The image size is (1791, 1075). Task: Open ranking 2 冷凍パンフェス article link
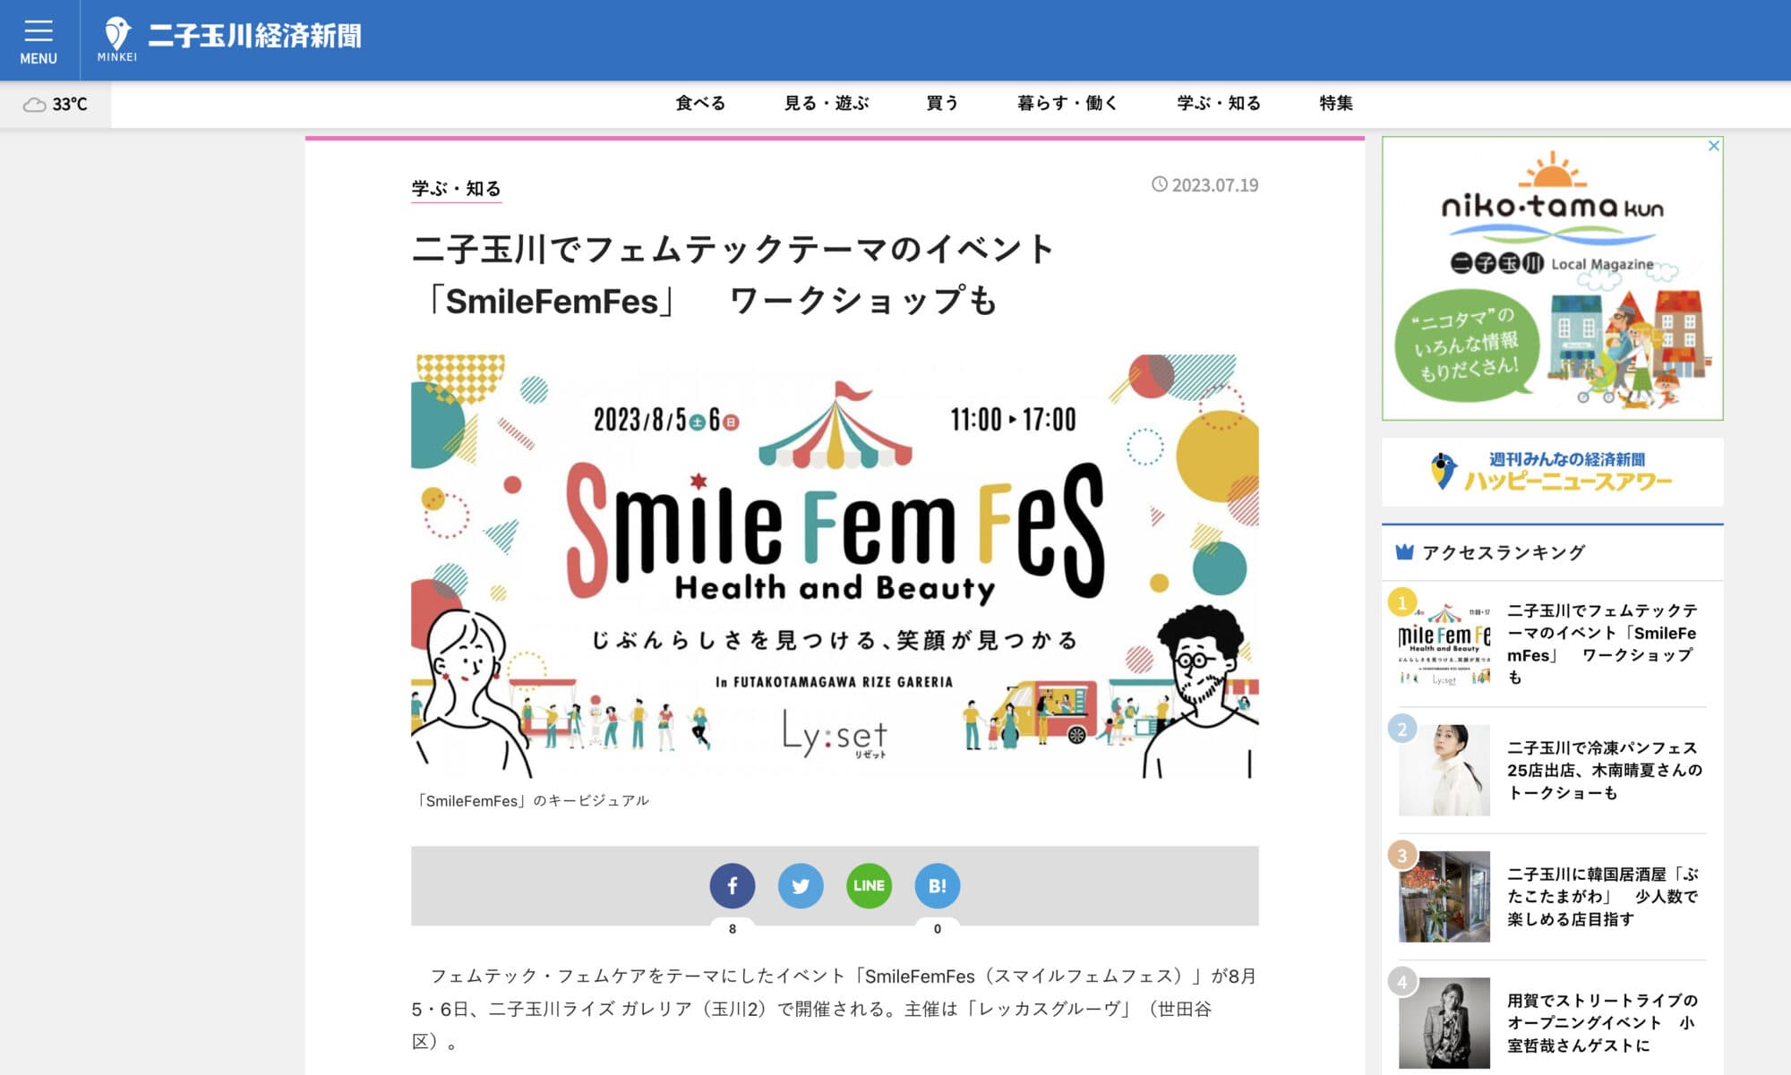tap(1604, 770)
